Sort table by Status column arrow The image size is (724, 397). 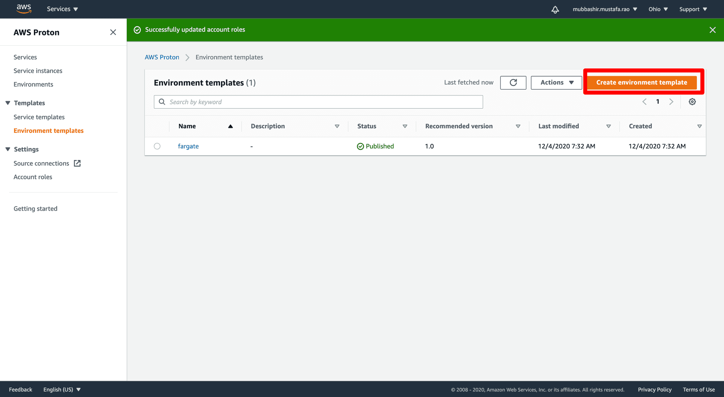(x=405, y=126)
